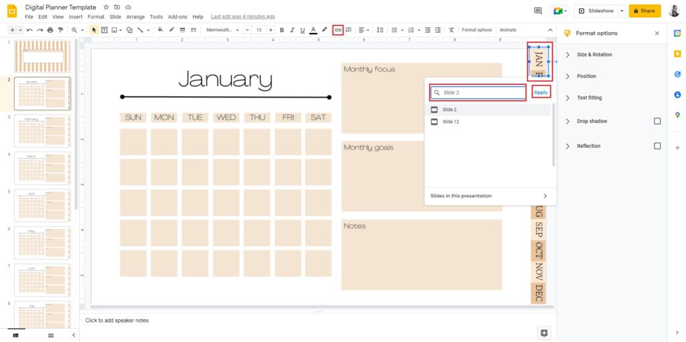The height and width of the screenshot is (342, 686).
Task: Start the Slideshow
Action: pos(596,11)
